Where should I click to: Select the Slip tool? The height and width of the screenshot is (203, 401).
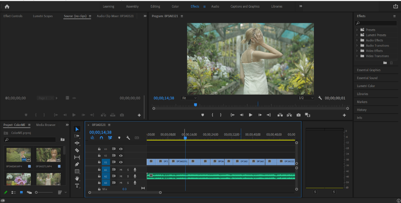pos(77,157)
